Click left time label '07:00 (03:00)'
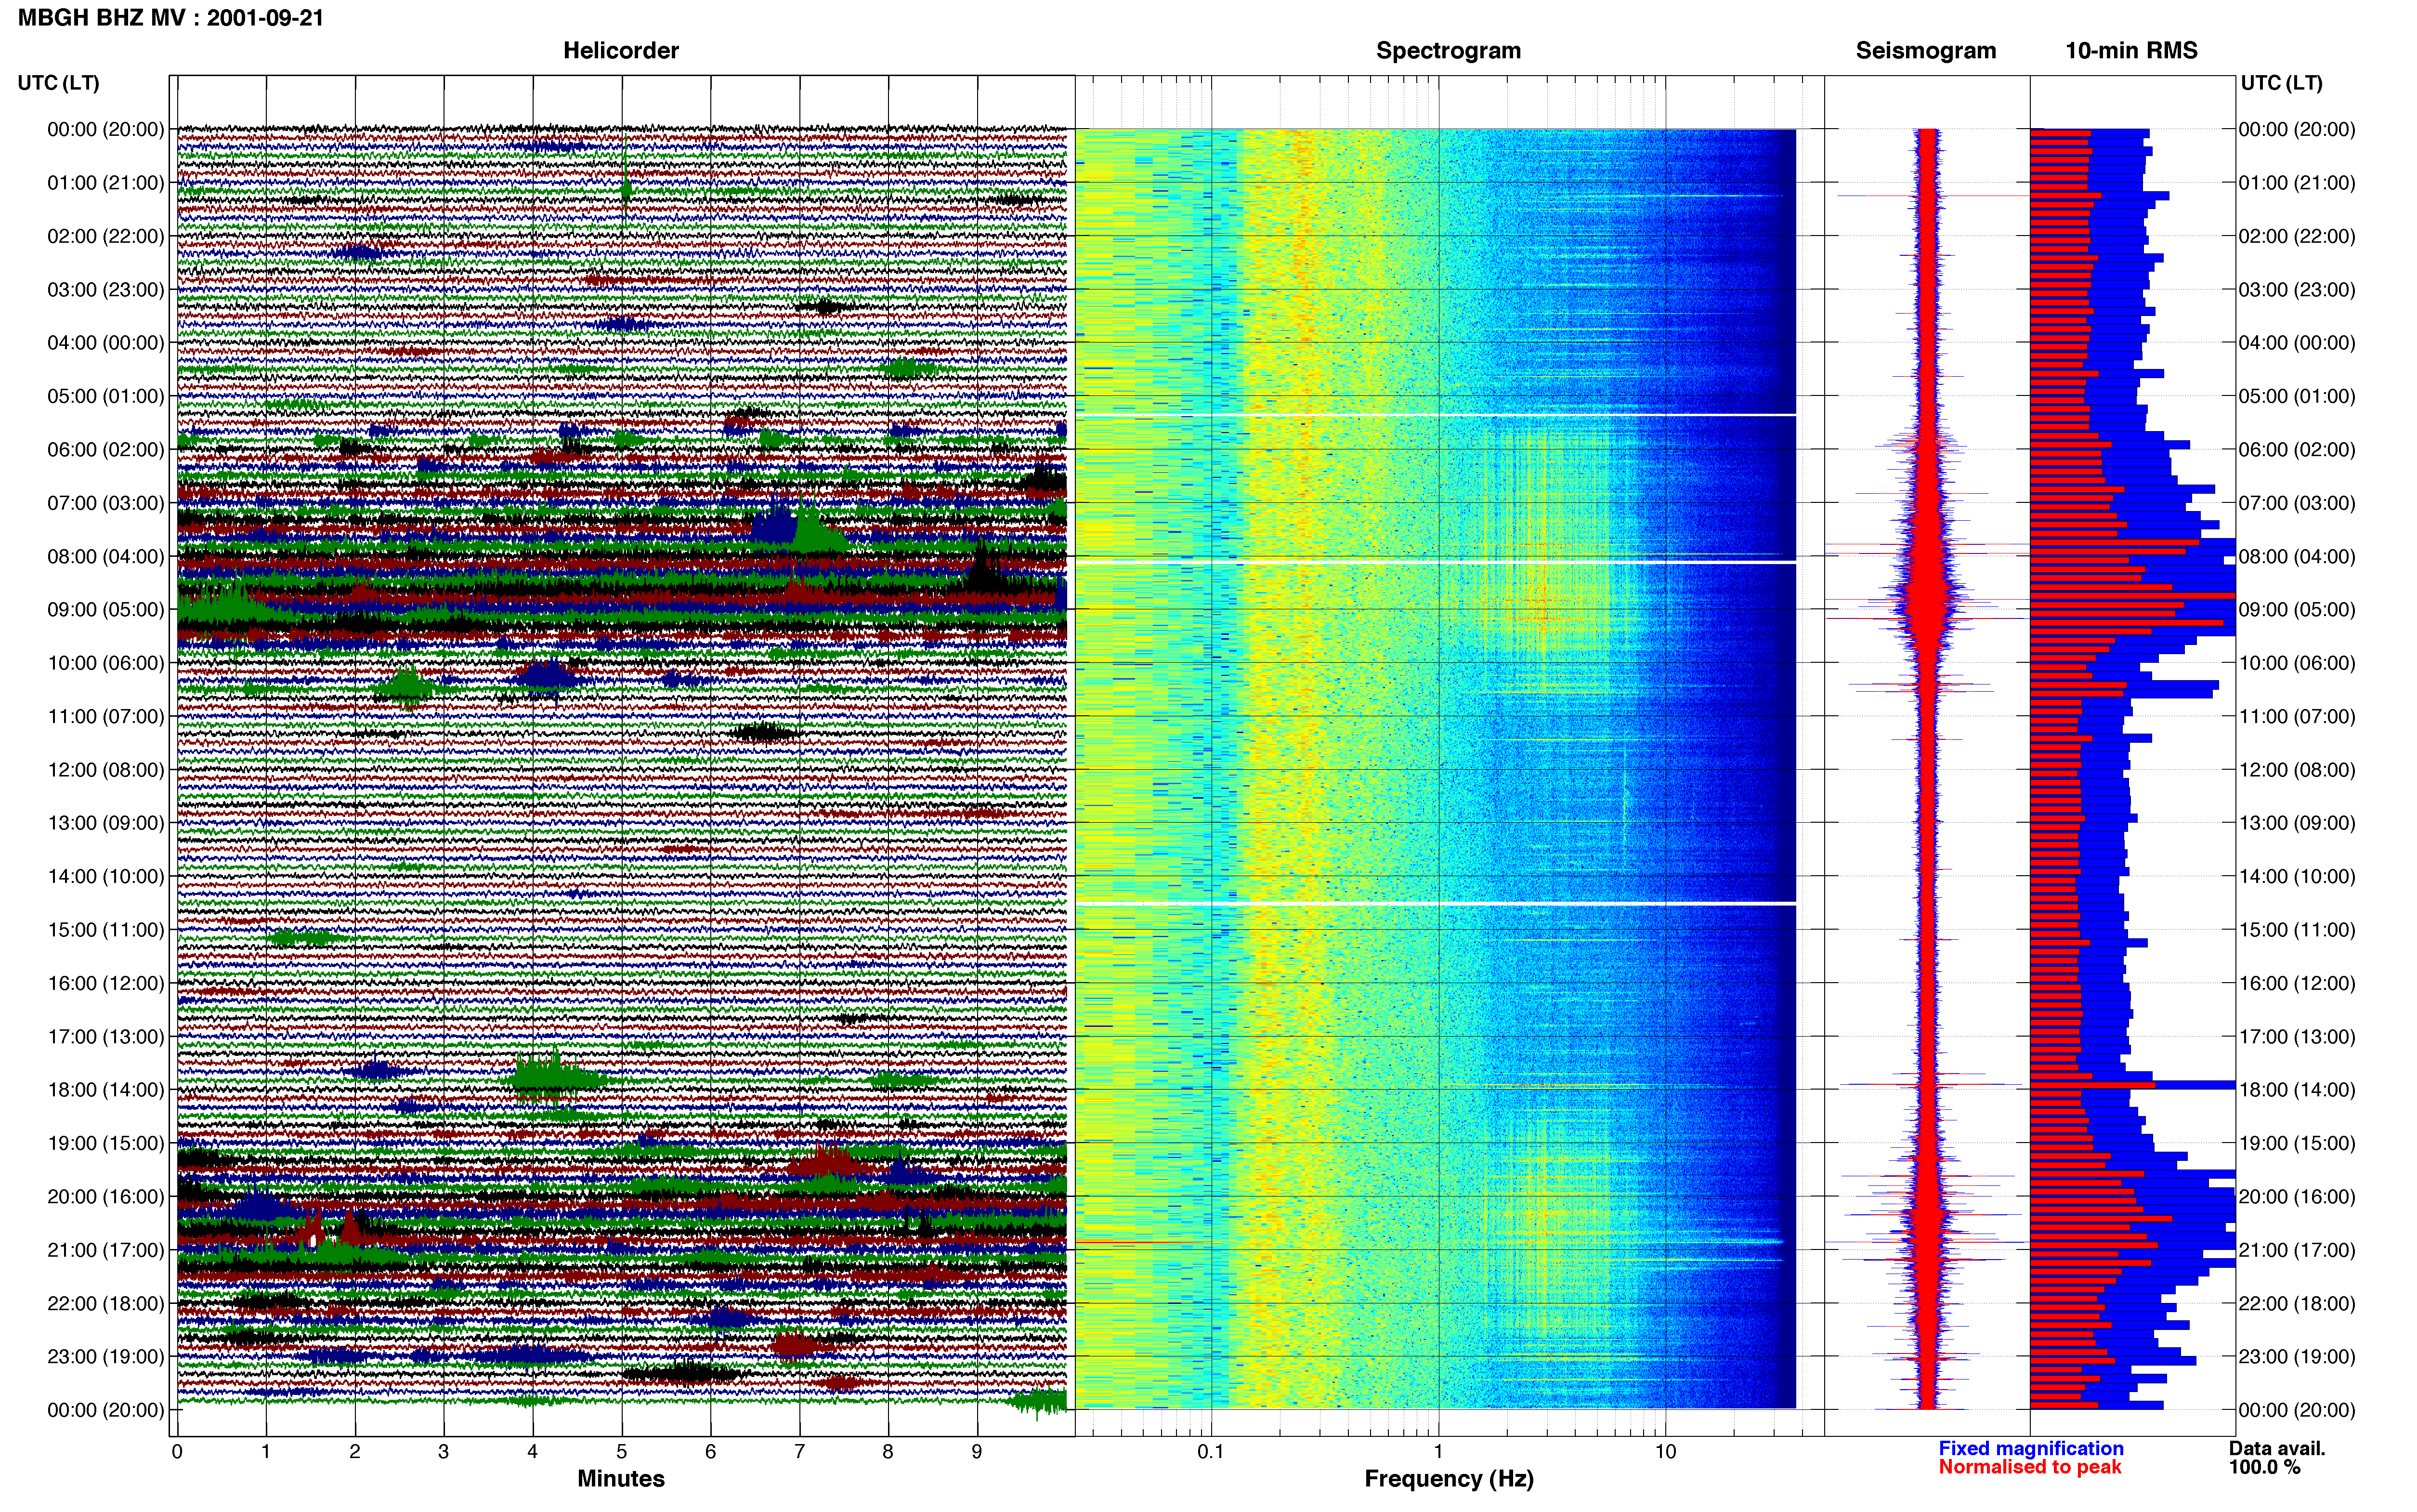2417x1512 pixels. (106, 503)
